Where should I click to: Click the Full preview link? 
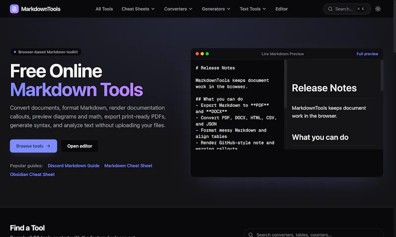(367, 54)
